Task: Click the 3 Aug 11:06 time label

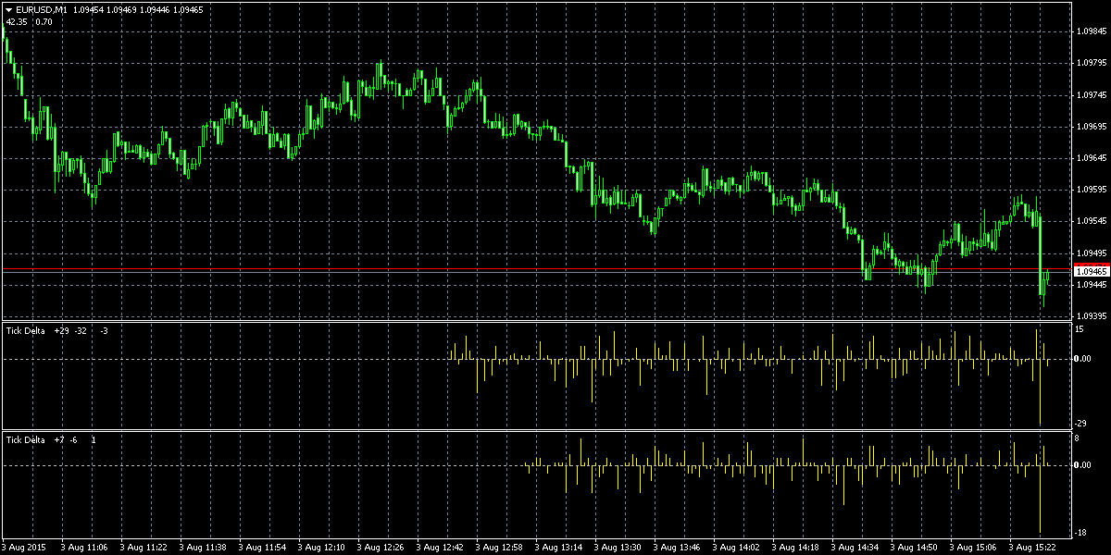Action: [84, 547]
